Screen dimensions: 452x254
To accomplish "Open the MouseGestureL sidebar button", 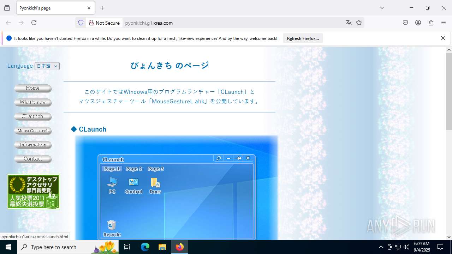I will pyautogui.click(x=33, y=131).
